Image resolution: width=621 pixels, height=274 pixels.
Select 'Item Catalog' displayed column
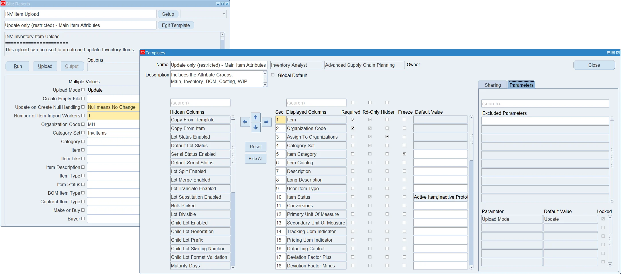pyautogui.click(x=316, y=163)
